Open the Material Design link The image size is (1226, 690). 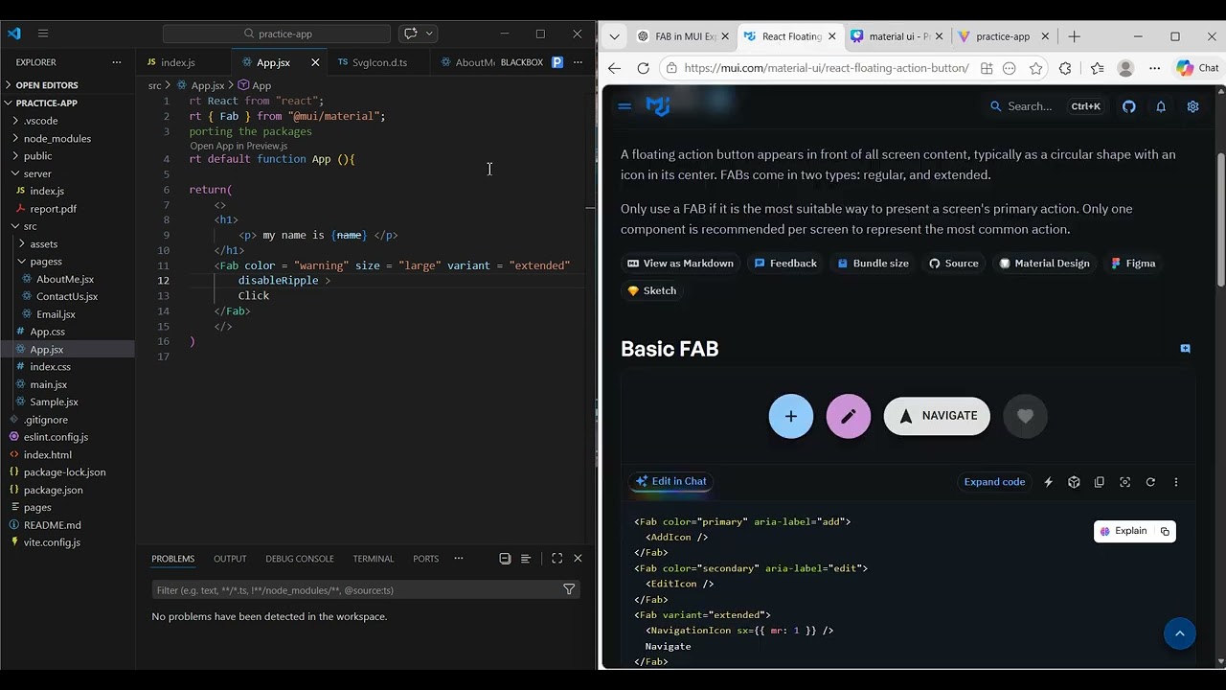(x=1044, y=264)
